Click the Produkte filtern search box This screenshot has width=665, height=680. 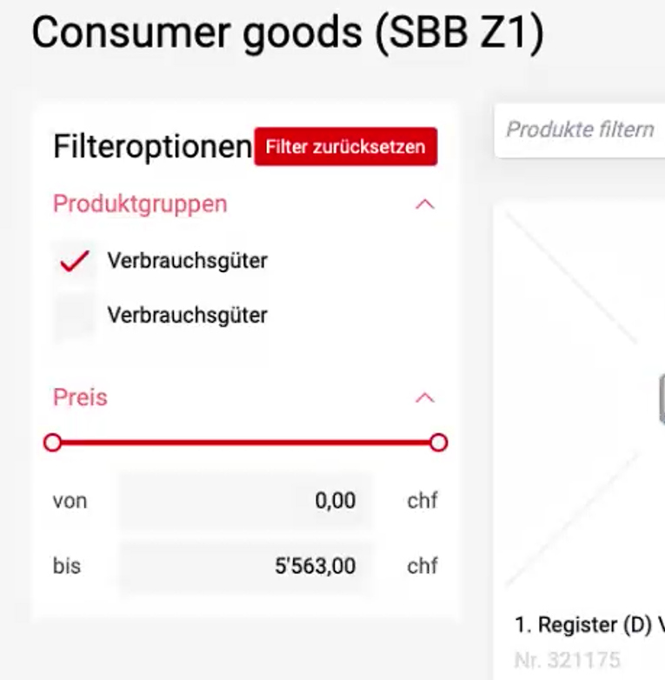(x=580, y=130)
